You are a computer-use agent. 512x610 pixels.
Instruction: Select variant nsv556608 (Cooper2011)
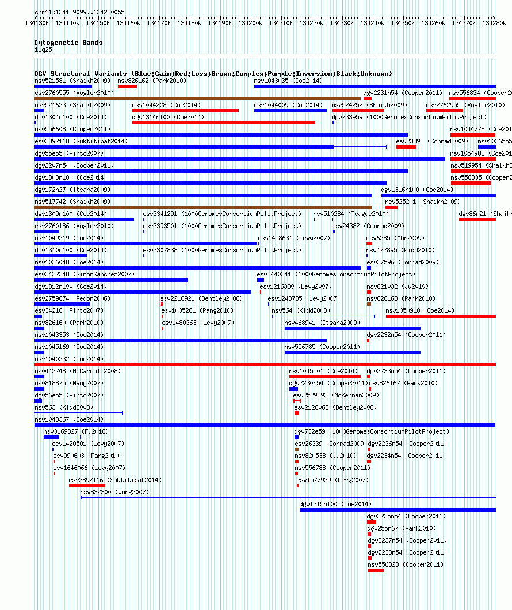[x=72, y=129]
